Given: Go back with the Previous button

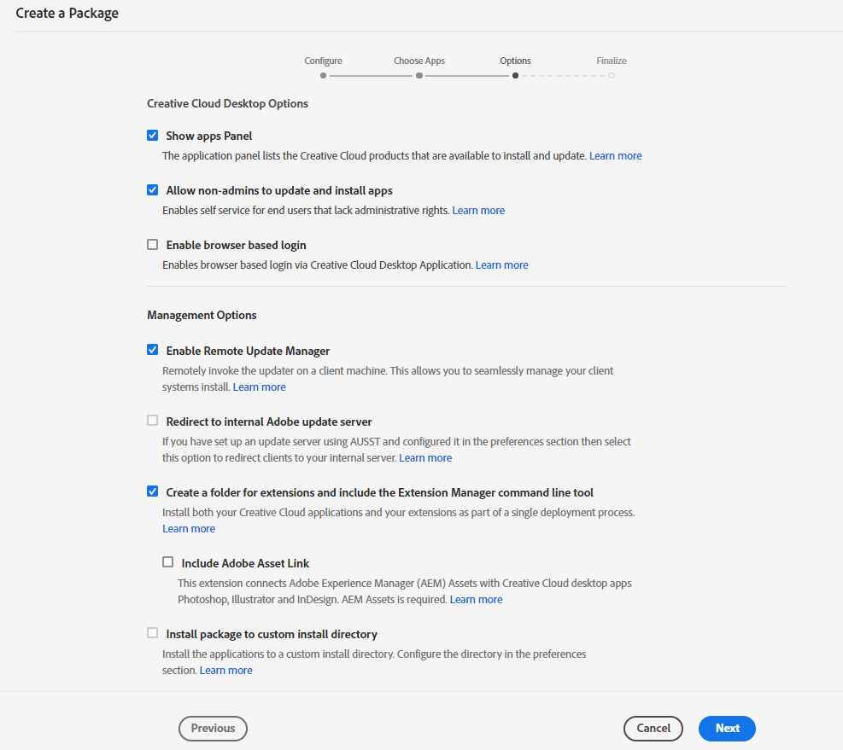Looking at the screenshot, I should [213, 728].
